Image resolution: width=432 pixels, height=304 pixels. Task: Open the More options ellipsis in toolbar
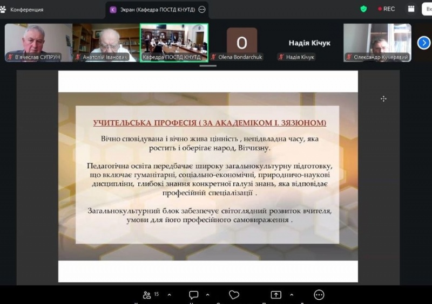(x=319, y=295)
